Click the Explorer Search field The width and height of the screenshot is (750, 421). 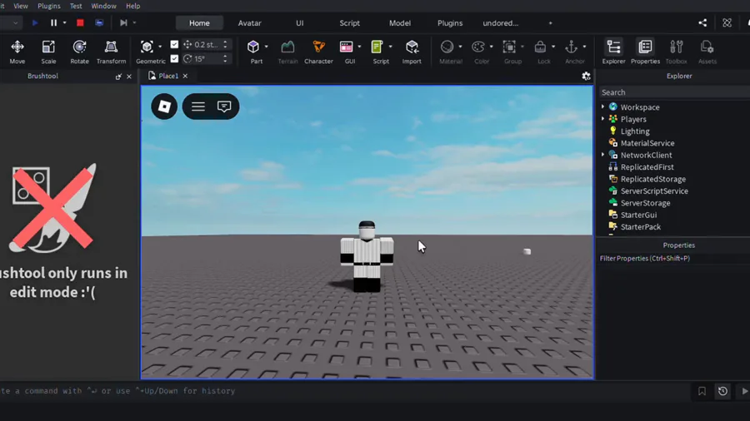(673, 92)
